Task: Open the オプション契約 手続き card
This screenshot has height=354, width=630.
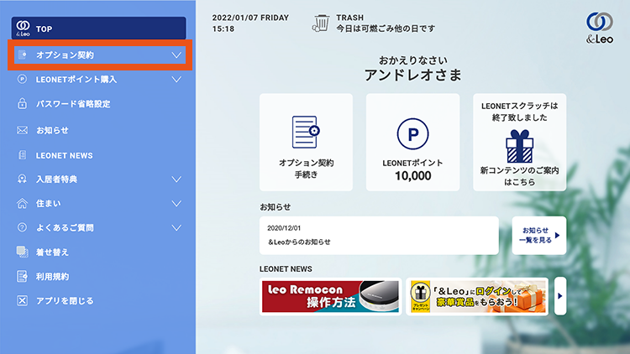Action: pos(306,142)
